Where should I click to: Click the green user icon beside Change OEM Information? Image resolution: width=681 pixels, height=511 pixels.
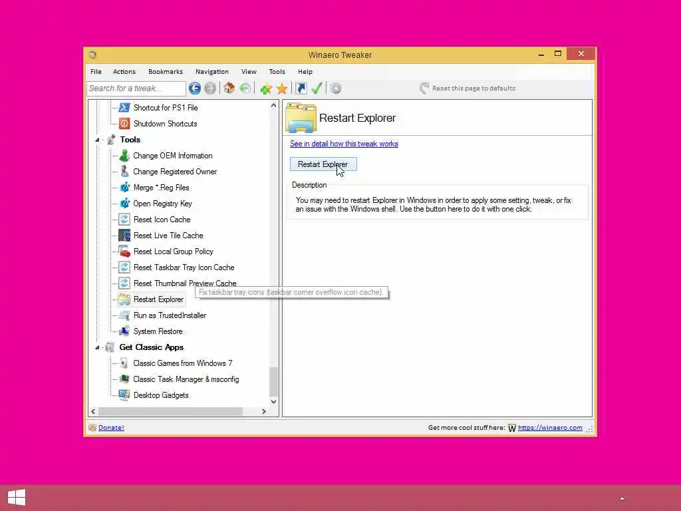pyautogui.click(x=124, y=156)
